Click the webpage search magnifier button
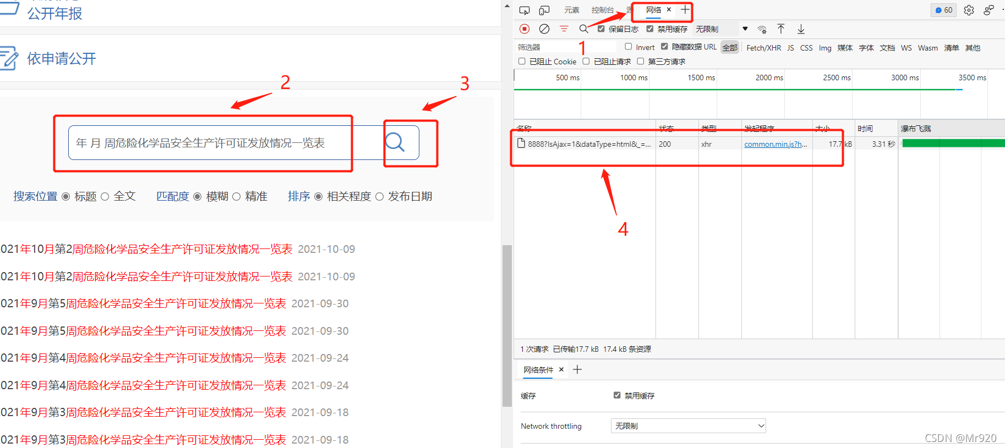Viewport: 1005px width, 448px height. pyautogui.click(x=395, y=142)
